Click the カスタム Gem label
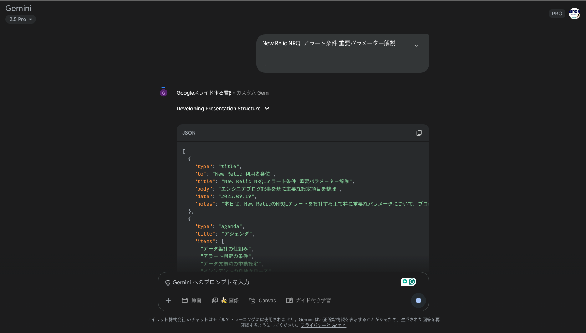Screen dimensions: 586x333 253,93
